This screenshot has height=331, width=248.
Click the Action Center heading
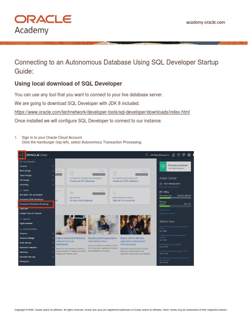[168, 178]
